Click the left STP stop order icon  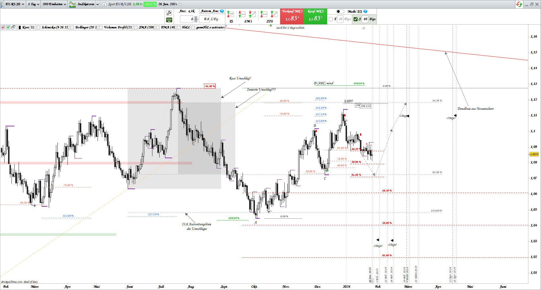[x=264, y=14]
